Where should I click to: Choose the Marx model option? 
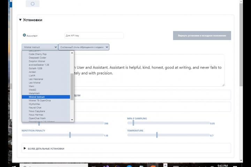pyautogui.click(x=31, y=86)
